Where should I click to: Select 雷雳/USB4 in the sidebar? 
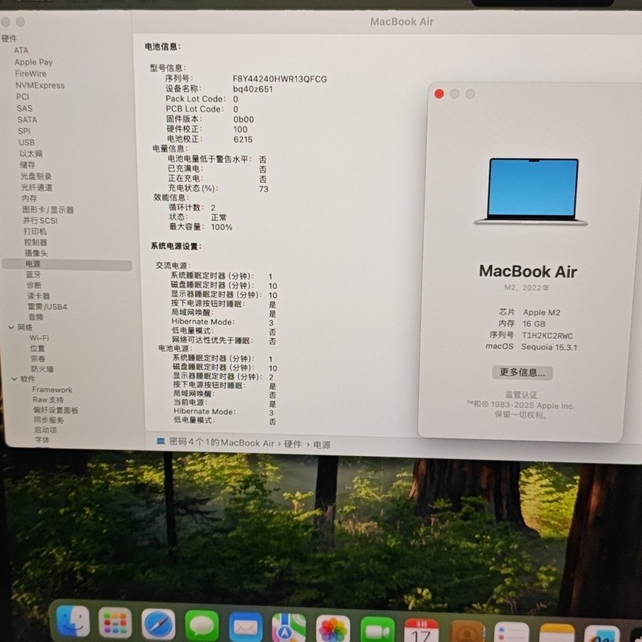pyautogui.click(x=48, y=306)
